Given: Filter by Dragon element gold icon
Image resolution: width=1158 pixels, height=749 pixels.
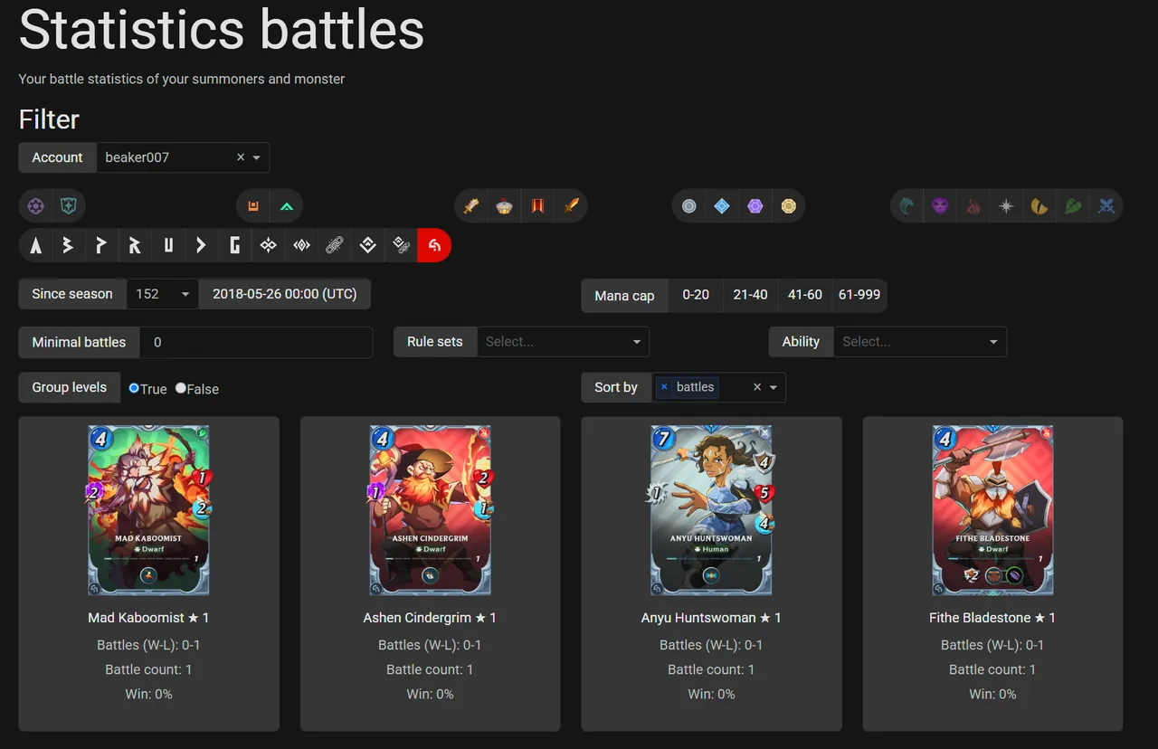Looking at the screenshot, I should [x=1039, y=206].
